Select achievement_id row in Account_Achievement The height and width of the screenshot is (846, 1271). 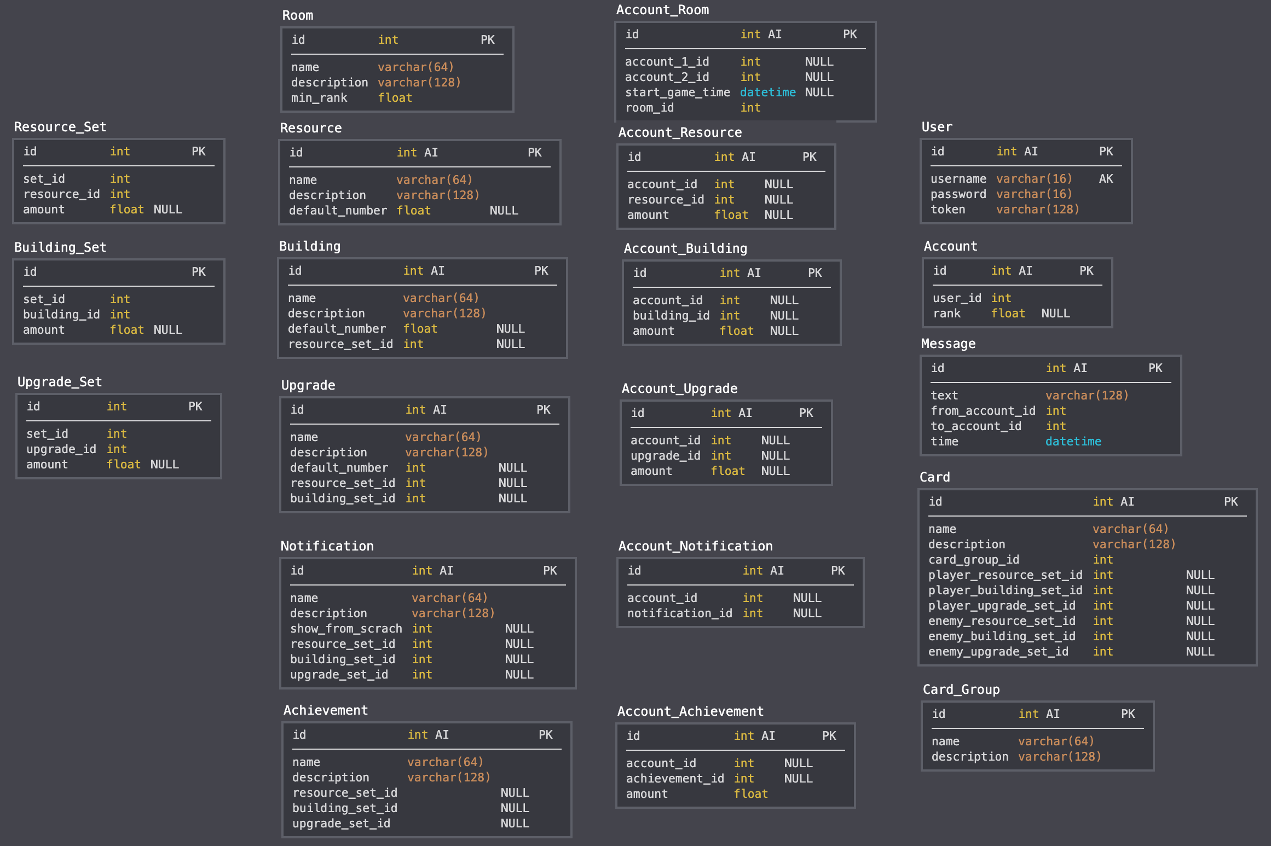(x=674, y=779)
